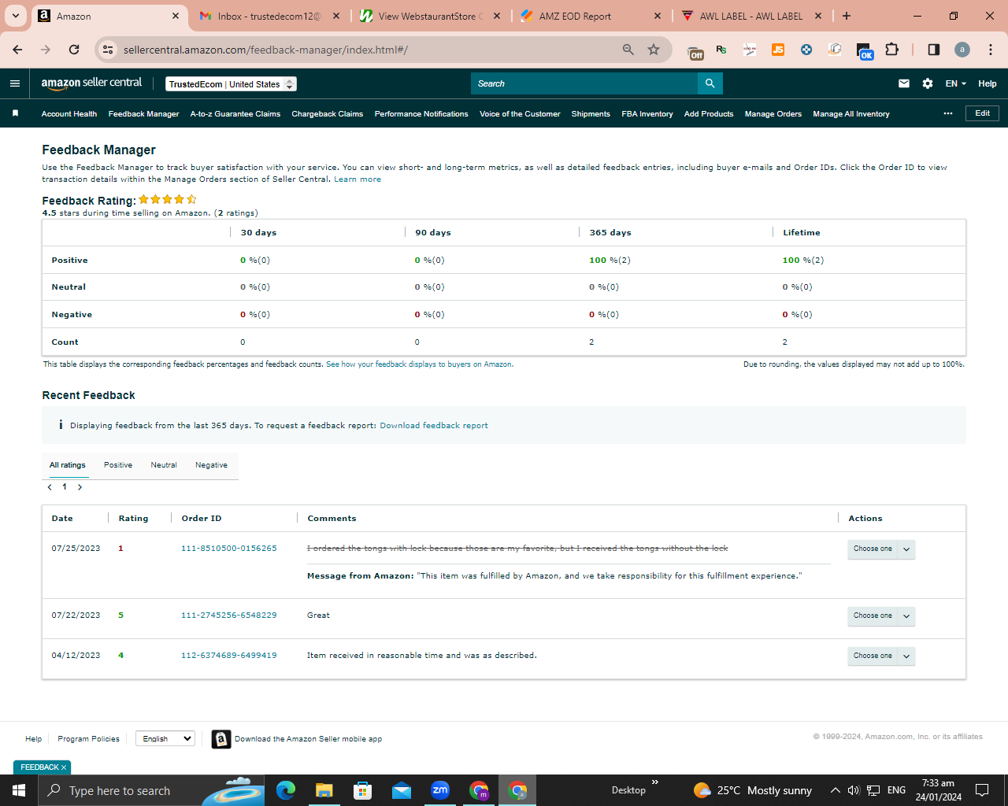Switch to the Positive ratings tab
Image resolution: width=1008 pixels, height=806 pixels.
click(x=118, y=465)
